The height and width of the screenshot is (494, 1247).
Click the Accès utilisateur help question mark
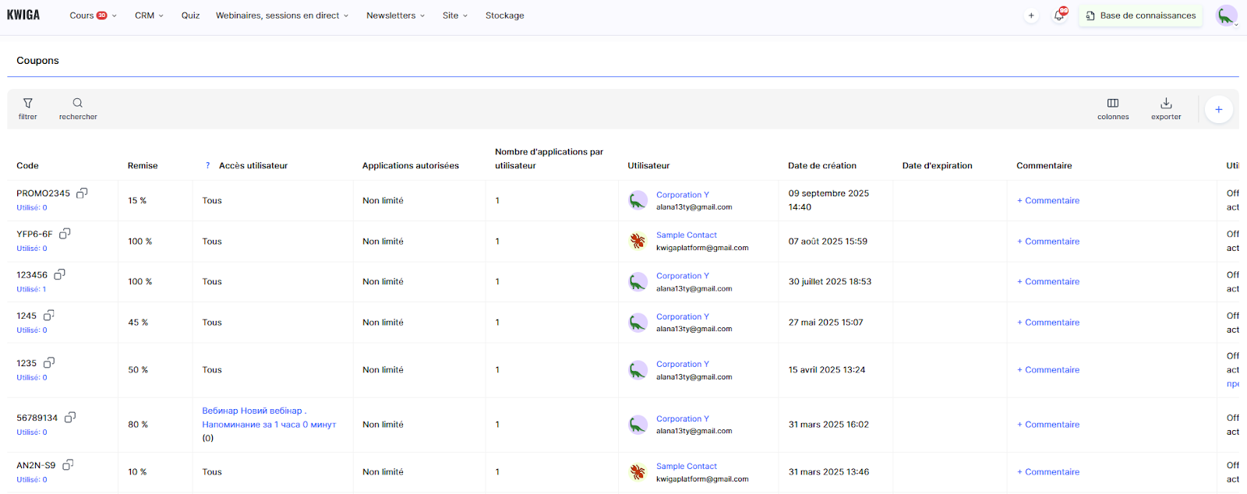[207, 166]
